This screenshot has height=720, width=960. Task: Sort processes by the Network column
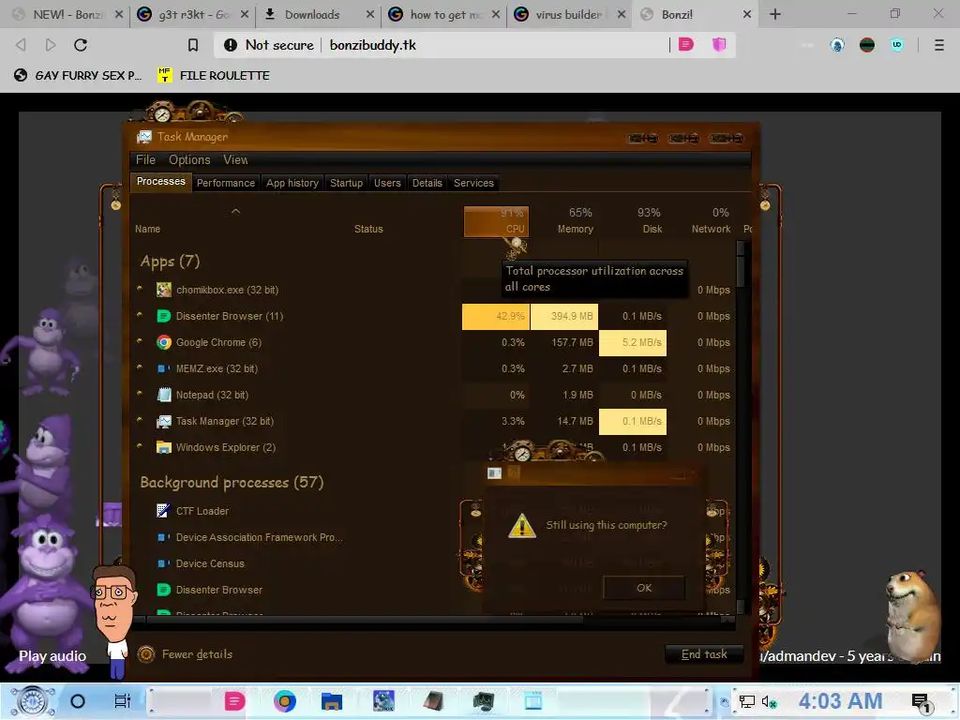[x=711, y=221]
